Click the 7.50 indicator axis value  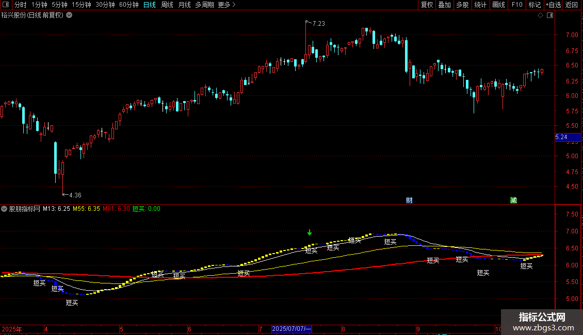(x=572, y=214)
